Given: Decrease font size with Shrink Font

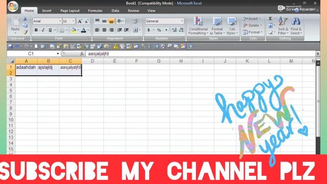Looking at the screenshot, I should pos(86,21).
